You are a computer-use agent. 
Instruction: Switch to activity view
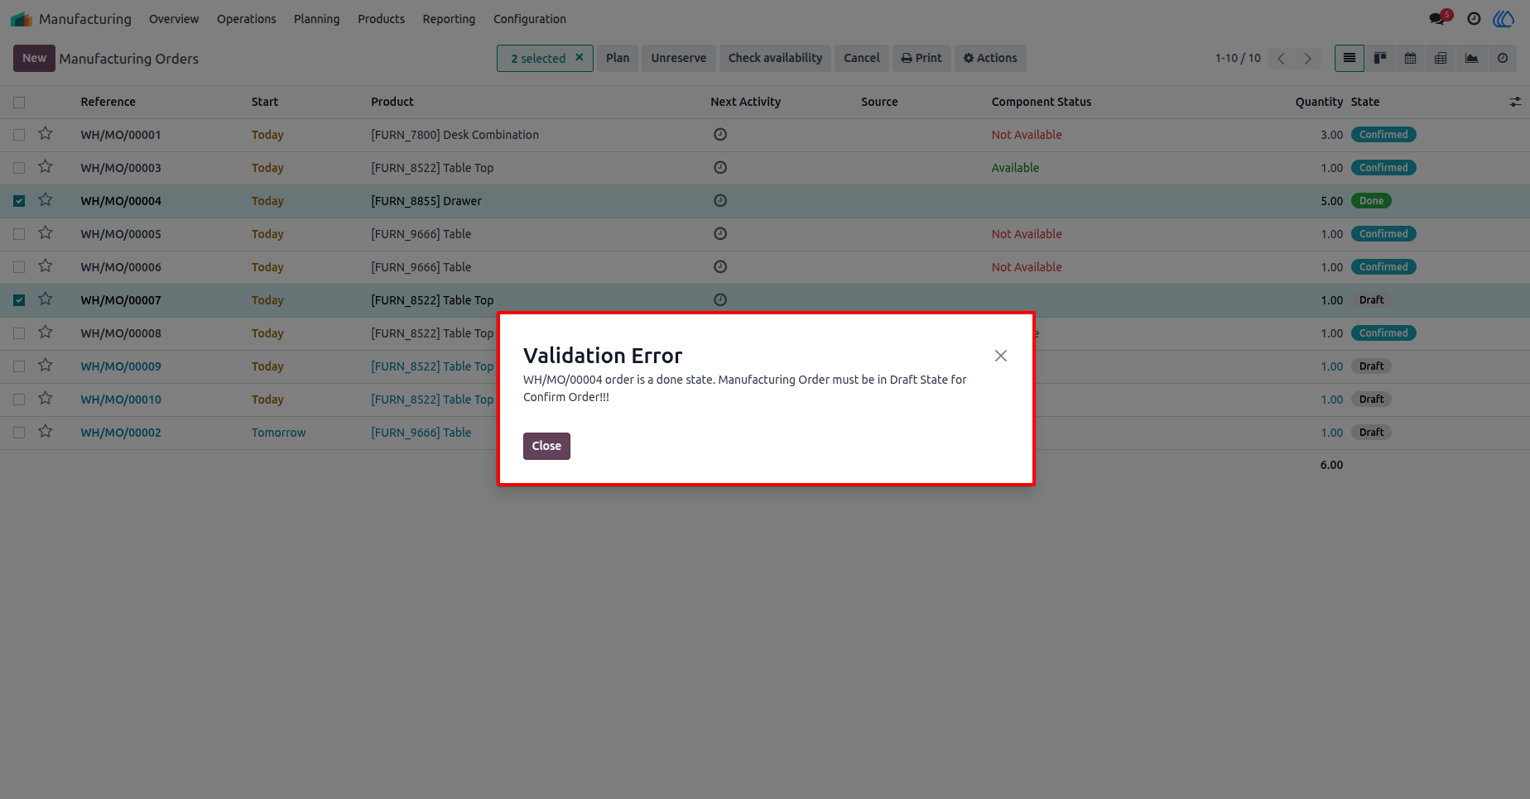[1503, 58]
